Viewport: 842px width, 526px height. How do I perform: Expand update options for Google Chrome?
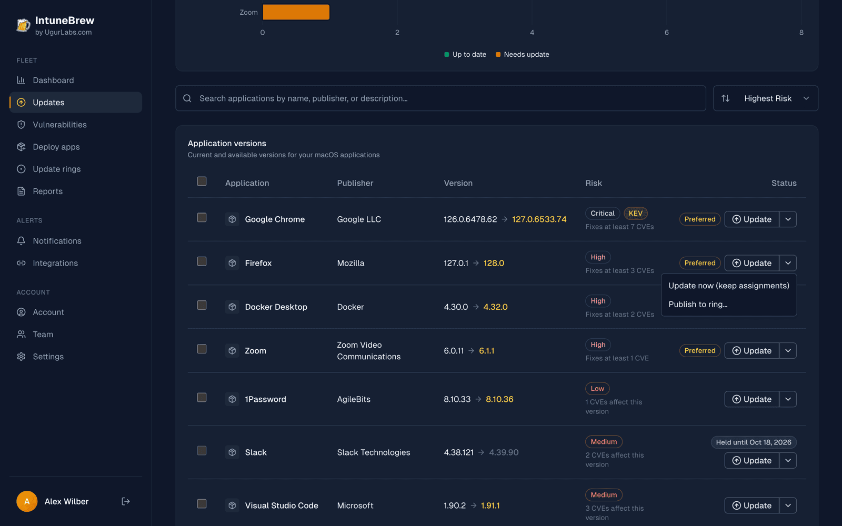coord(788,219)
